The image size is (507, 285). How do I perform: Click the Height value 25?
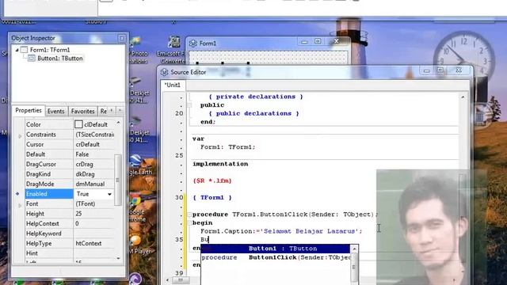78,214
